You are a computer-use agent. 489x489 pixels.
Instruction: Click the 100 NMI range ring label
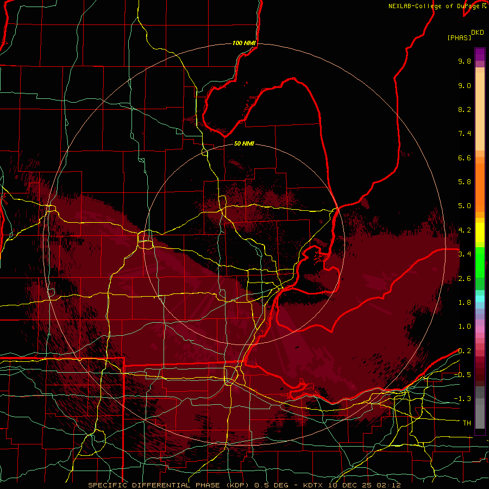(244, 43)
